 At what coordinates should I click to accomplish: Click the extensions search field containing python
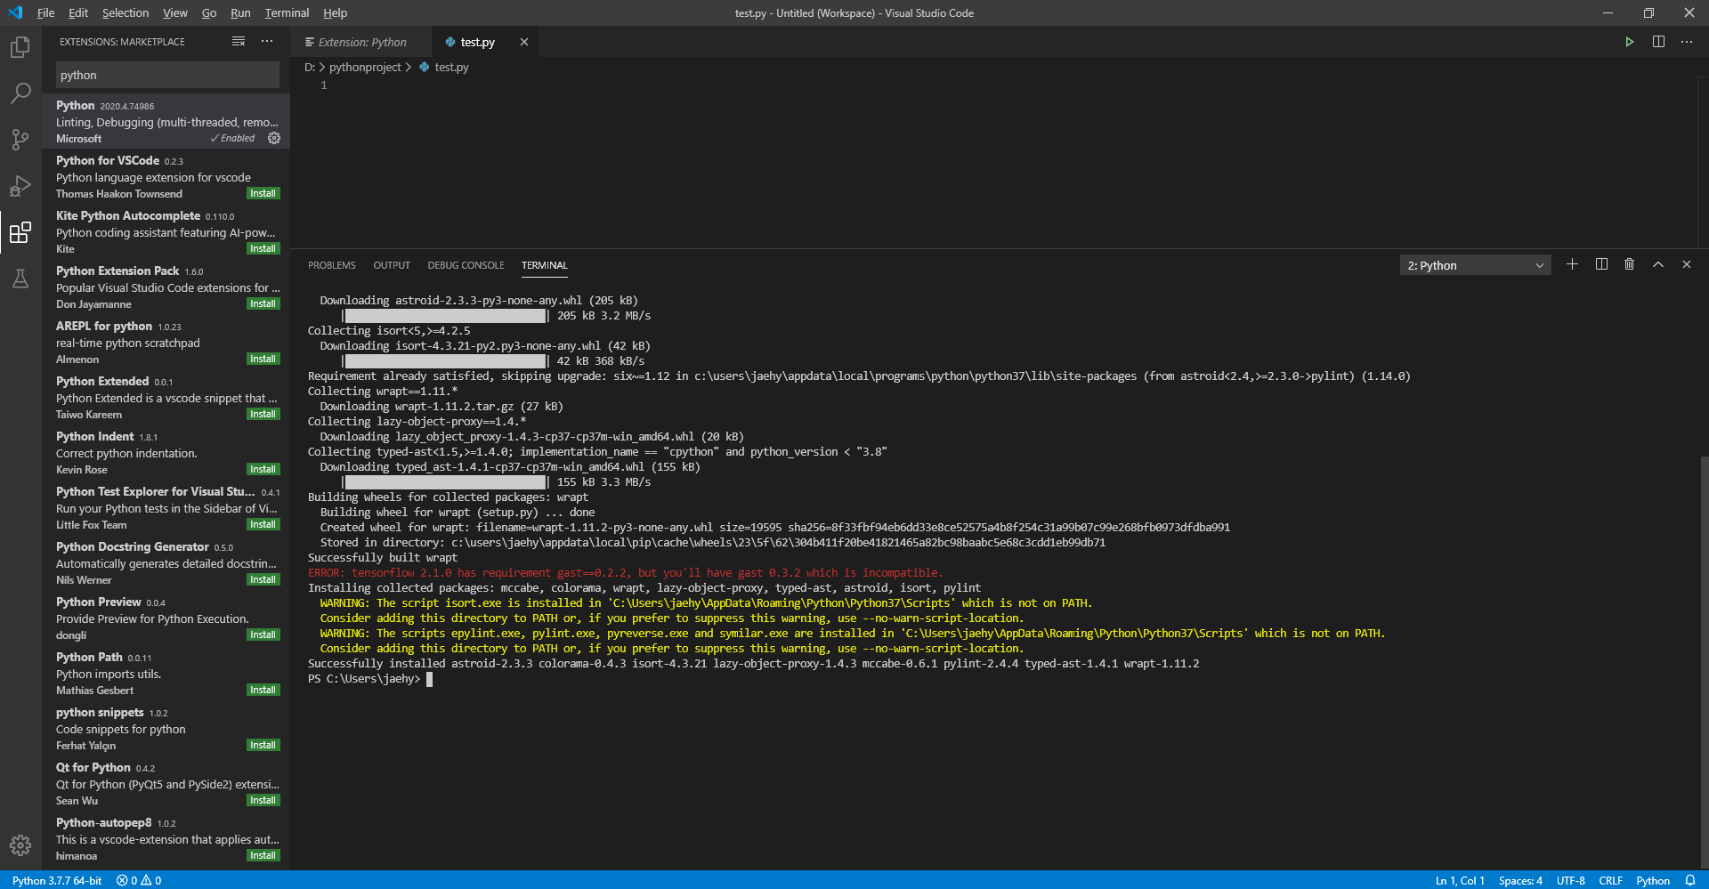[x=167, y=76]
